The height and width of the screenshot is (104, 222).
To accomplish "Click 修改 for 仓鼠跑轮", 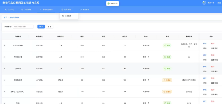I will click(205, 67).
